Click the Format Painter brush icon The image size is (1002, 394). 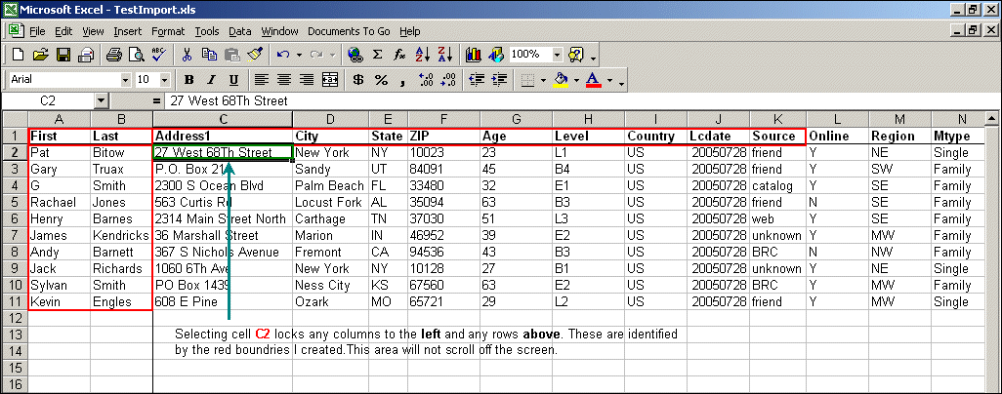[x=255, y=55]
